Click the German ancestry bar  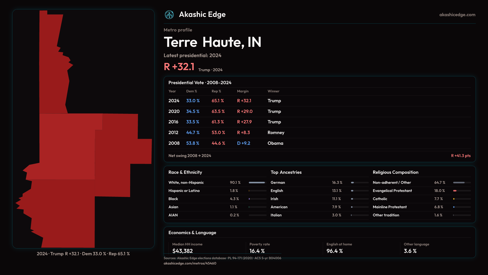[353, 183]
